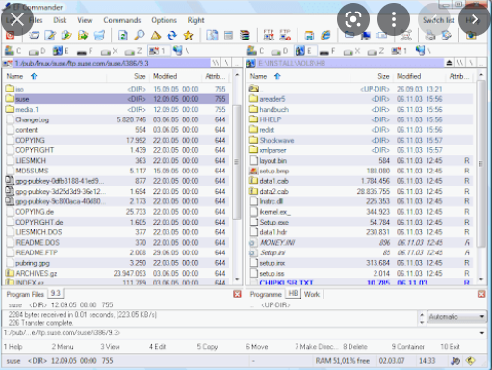Open the Right menu
The image size is (492, 370).
pyautogui.click(x=195, y=20)
